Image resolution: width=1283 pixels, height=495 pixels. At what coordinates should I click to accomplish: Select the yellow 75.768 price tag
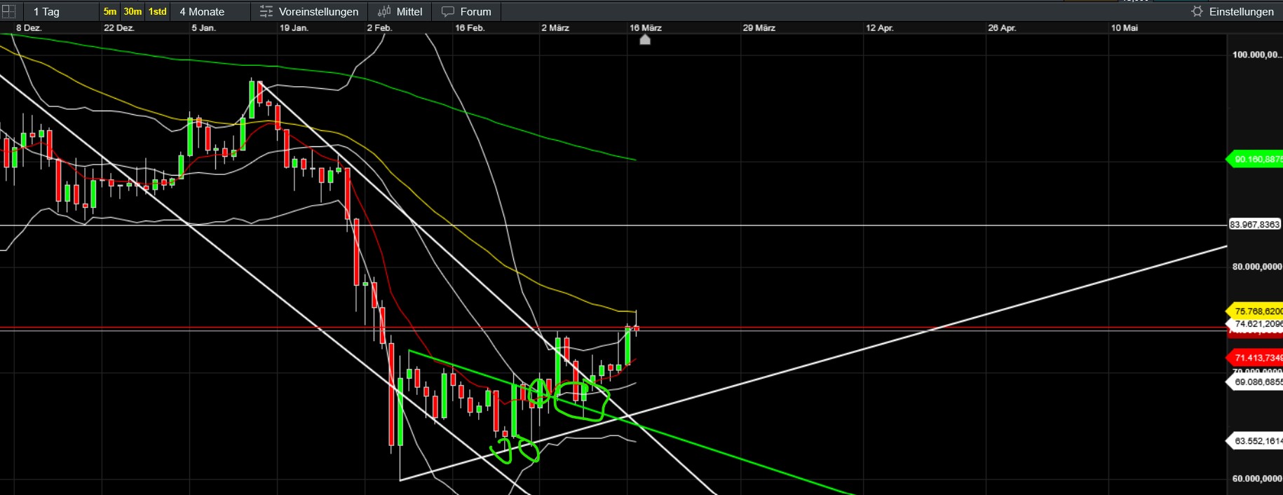[1256, 311]
